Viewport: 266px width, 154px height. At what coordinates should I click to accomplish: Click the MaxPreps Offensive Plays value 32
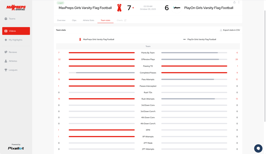click(x=59, y=59)
